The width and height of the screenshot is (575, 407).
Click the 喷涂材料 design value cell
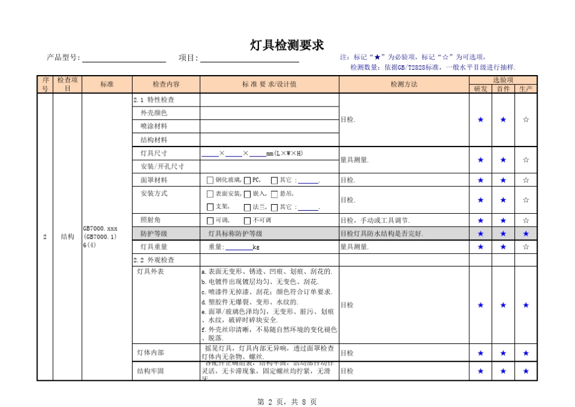tap(269, 126)
